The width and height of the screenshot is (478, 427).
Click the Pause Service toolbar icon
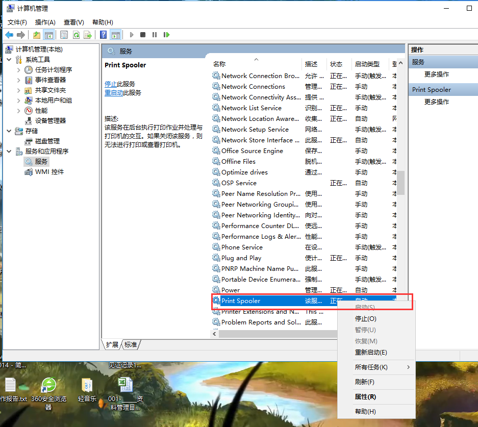155,35
